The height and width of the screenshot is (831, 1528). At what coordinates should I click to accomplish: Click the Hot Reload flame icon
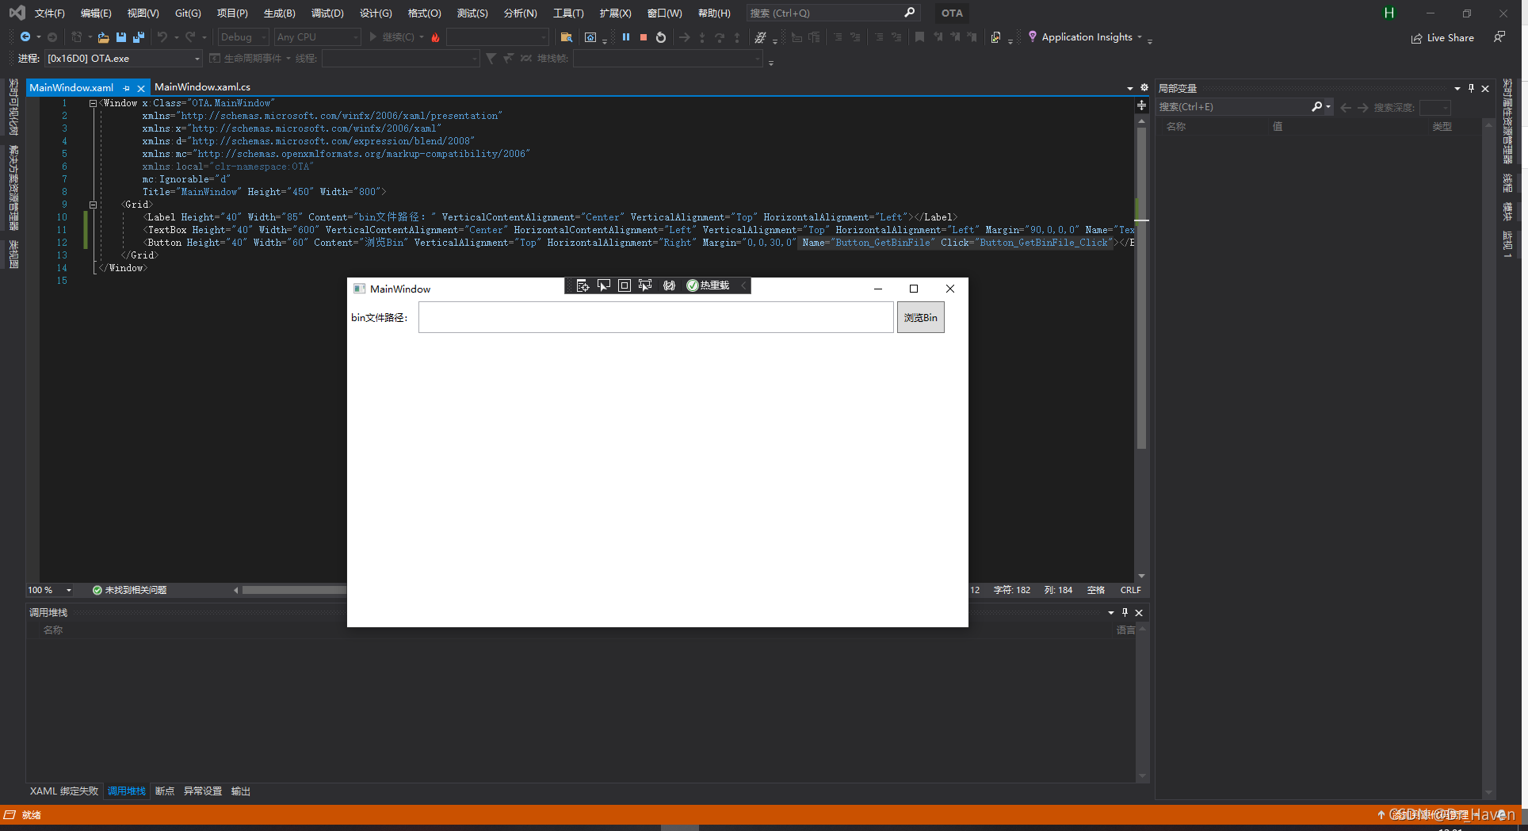pyautogui.click(x=435, y=37)
